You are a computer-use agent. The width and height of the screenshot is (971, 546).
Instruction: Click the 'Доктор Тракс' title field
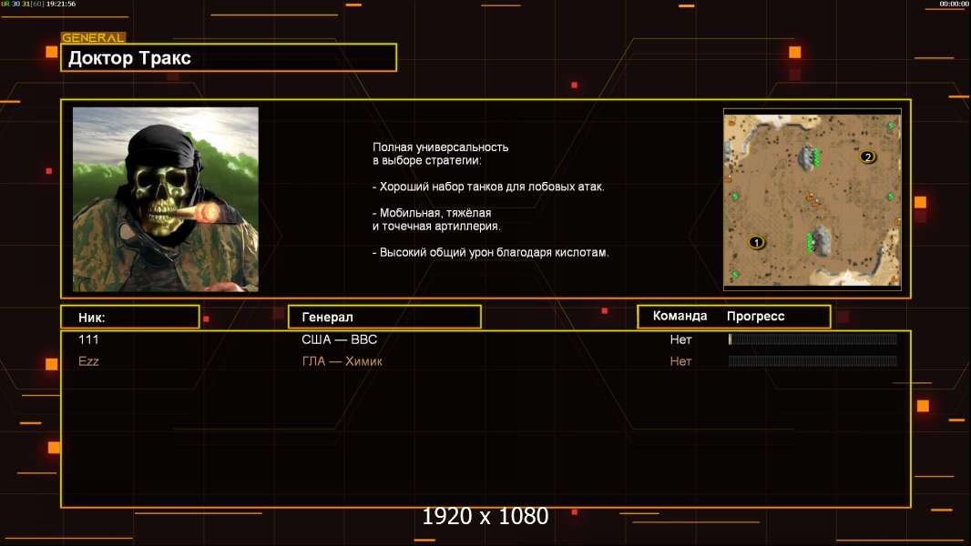[229, 57]
